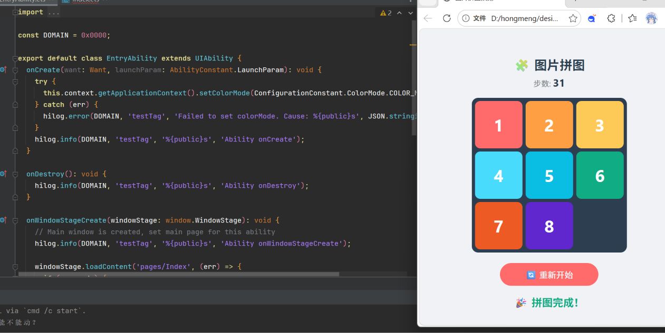
Task: Click puzzle tile number 1
Action: pos(498,125)
